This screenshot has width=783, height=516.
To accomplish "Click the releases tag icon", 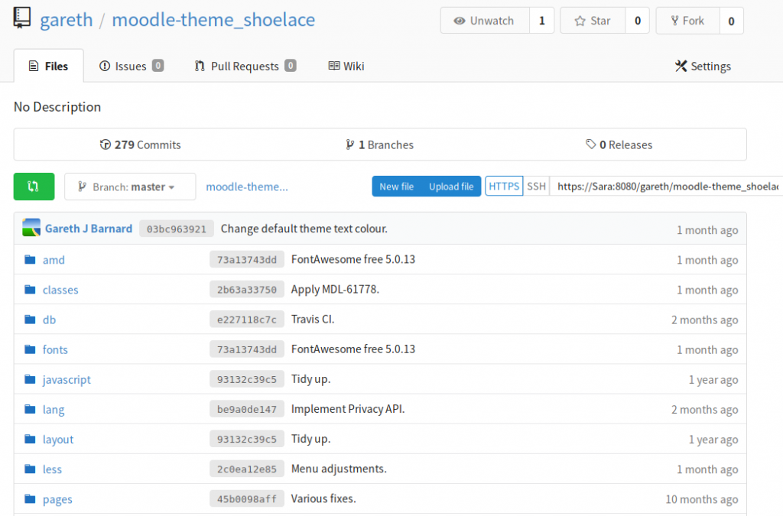I will 590,144.
